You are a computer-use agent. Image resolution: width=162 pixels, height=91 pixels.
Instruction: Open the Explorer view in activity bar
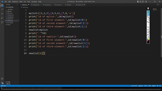point(2,5)
